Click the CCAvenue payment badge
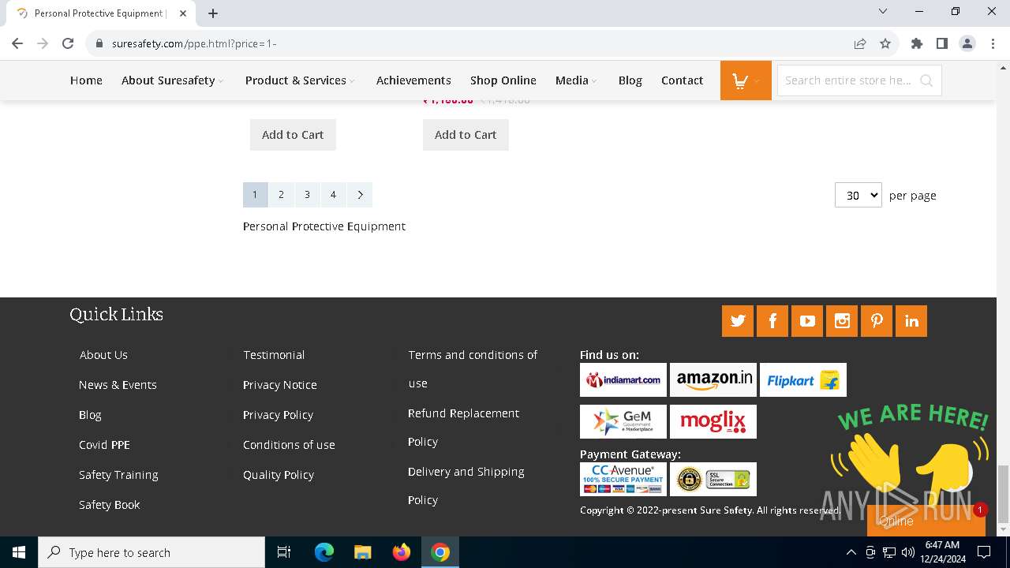Screen dimensions: 1010x568 coord(623,479)
